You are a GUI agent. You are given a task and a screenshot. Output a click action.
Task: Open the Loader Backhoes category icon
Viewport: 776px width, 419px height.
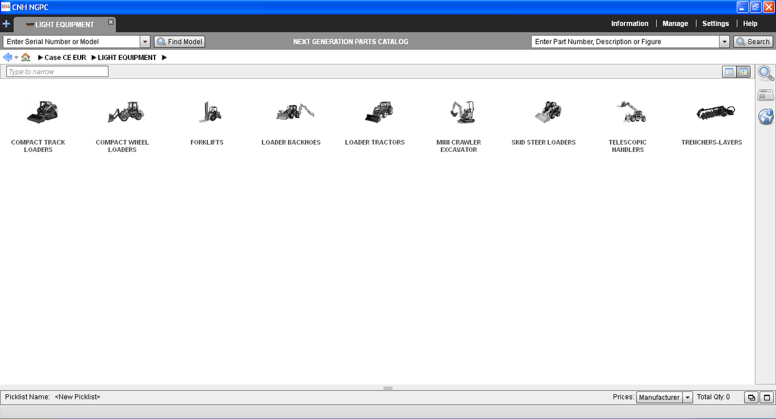point(295,112)
